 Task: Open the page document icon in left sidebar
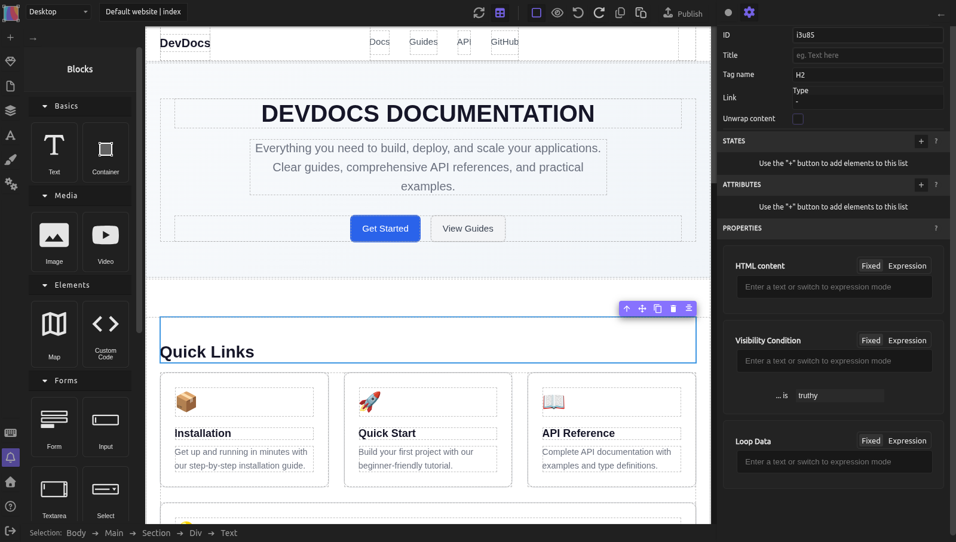tap(10, 87)
